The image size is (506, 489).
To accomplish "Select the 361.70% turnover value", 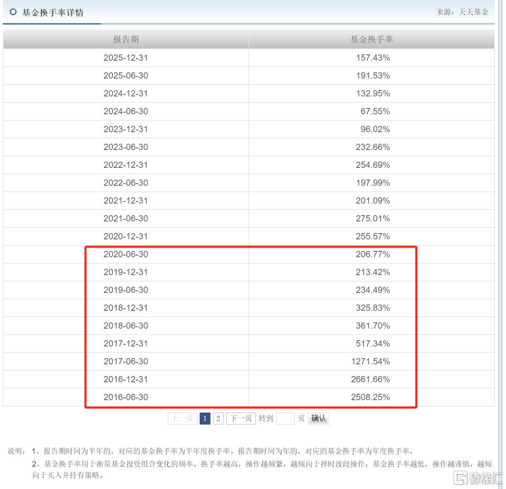I will tap(373, 325).
